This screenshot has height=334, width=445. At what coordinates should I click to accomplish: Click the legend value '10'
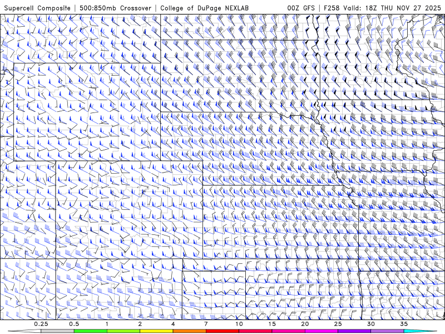239,324
